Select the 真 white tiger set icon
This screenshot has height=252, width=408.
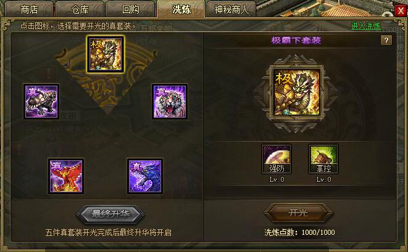point(170,101)
